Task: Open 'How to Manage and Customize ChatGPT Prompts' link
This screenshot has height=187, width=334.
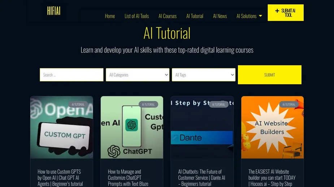Action: [128, 178]
